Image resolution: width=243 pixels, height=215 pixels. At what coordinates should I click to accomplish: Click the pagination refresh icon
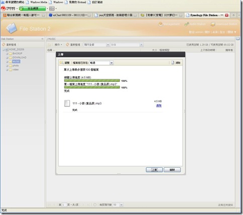95,205
